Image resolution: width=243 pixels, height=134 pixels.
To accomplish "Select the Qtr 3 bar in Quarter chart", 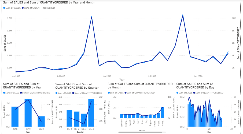I will (x=84, y=120).
